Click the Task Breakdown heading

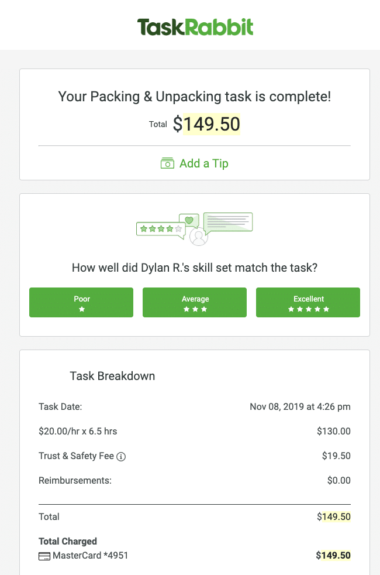tap(112, 376)
